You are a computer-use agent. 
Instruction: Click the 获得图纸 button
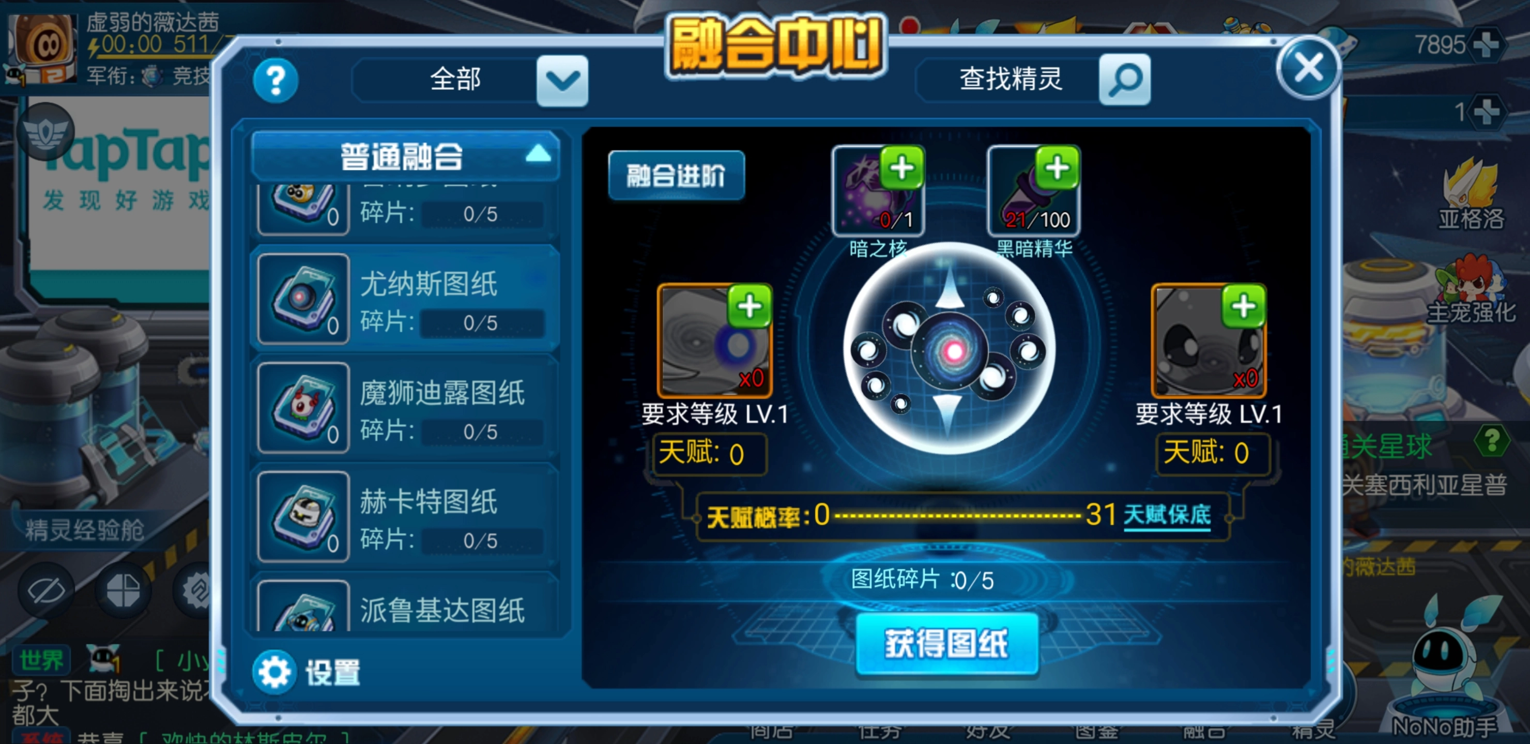[x=947, y=644]
